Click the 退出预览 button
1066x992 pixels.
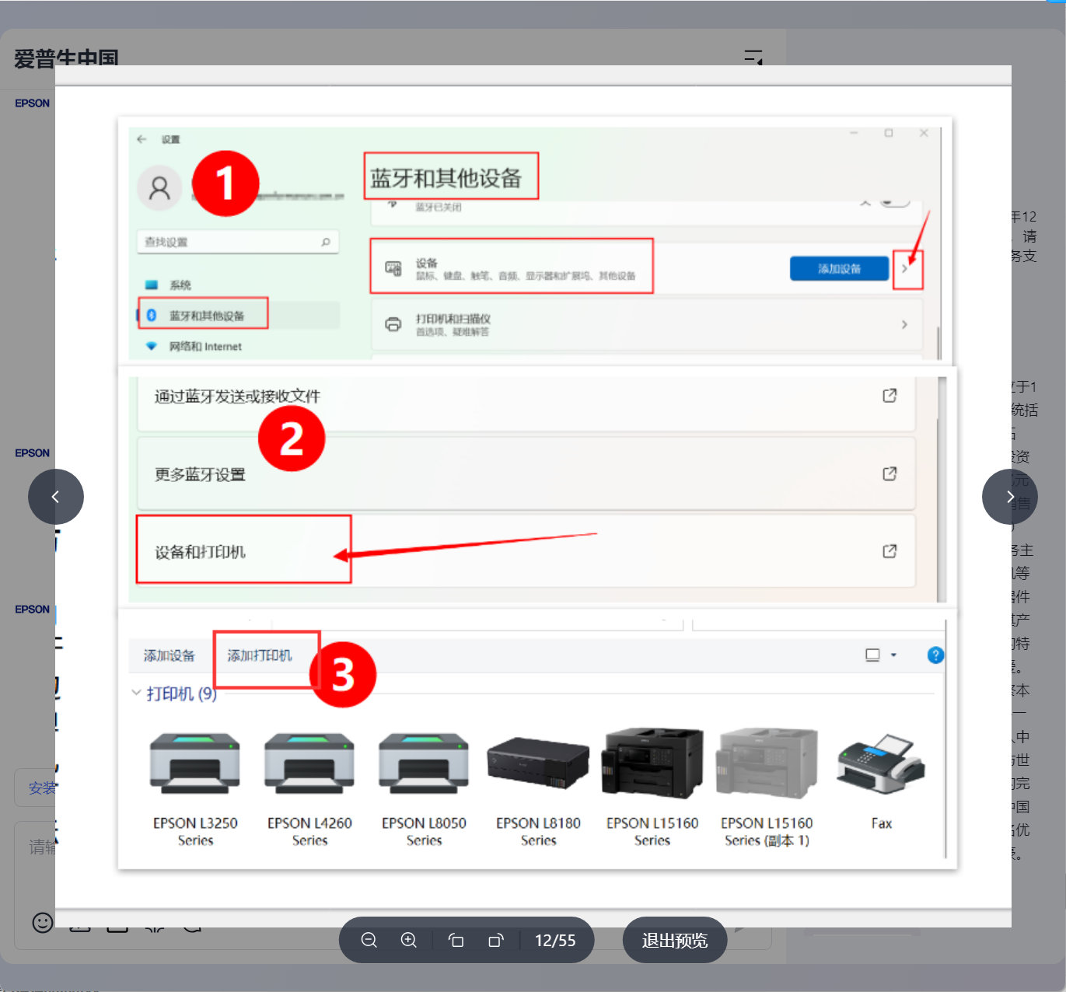tap(675, 940)
